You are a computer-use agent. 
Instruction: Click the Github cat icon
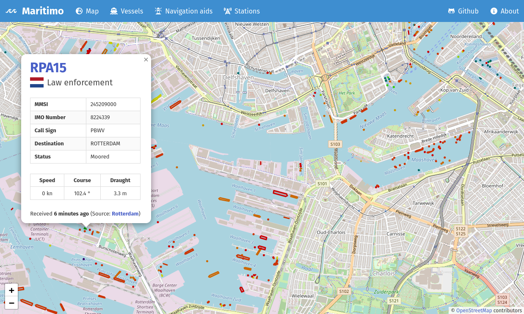click(452, 11)
